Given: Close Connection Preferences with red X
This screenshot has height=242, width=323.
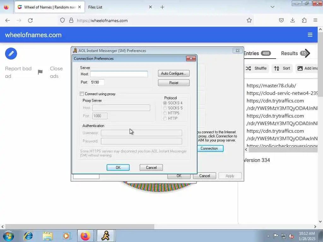Looking at the screenshot, I should [191, 58].
